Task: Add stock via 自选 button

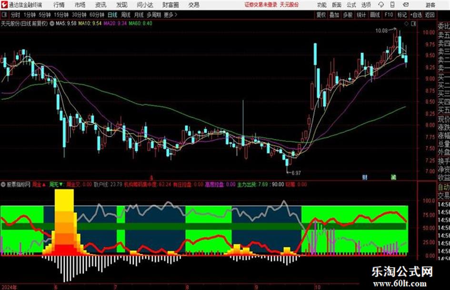Action: (x=416, y=15)
